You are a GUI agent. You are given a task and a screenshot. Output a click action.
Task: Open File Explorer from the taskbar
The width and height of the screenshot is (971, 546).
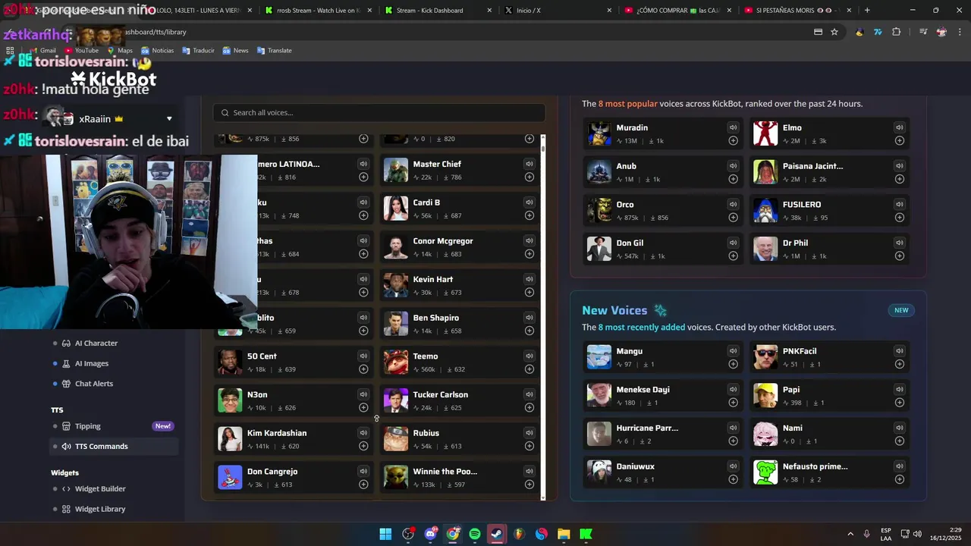point(564,534)
